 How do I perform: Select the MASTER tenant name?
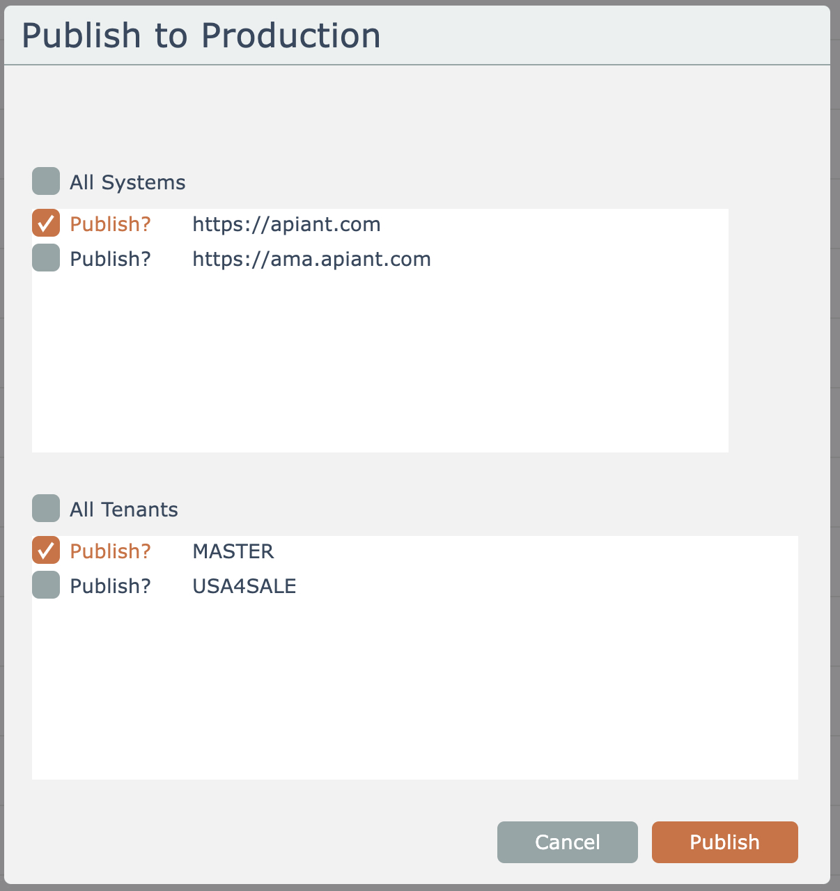tap(233, 551)
